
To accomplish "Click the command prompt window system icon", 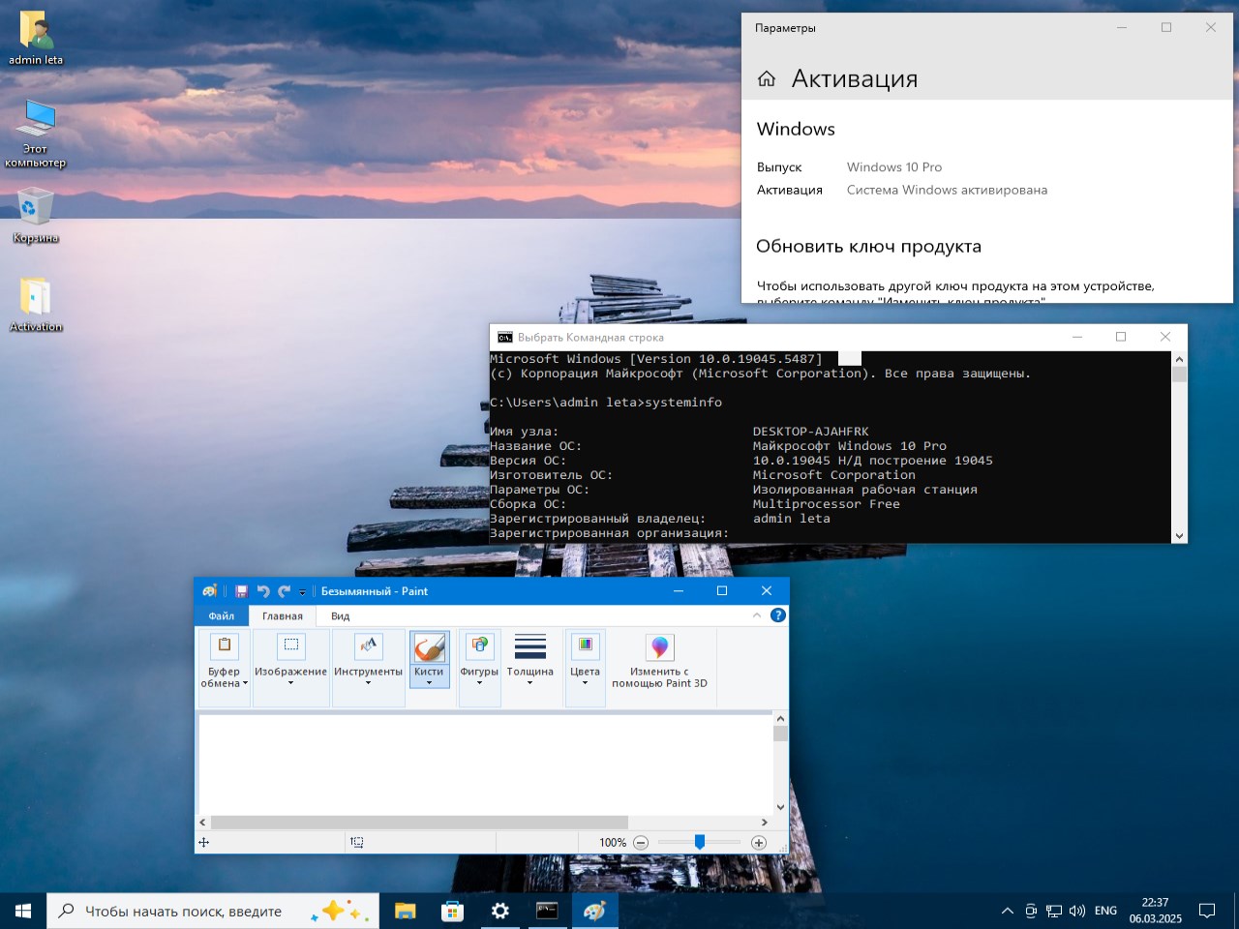I will (x=505, y=337).
